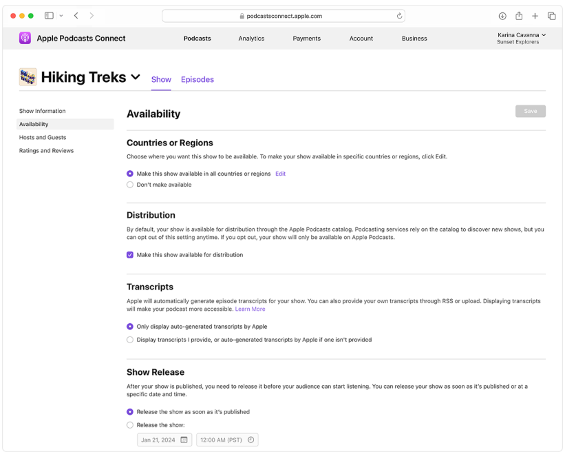Select "Display transcripts I provide" radio option
Screen dimensions: 565x452
click(x=130, y=340)
